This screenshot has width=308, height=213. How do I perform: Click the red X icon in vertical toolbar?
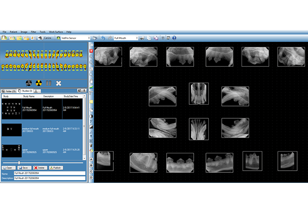click(x=91, y=51)
